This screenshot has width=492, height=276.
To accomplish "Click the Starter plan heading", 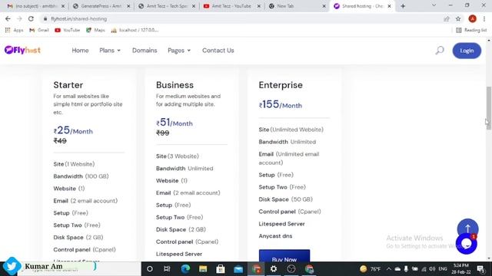I will pos(68,85).
